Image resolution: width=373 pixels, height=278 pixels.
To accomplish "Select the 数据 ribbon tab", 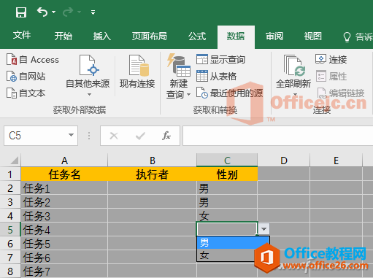I will tap(236, 36).
